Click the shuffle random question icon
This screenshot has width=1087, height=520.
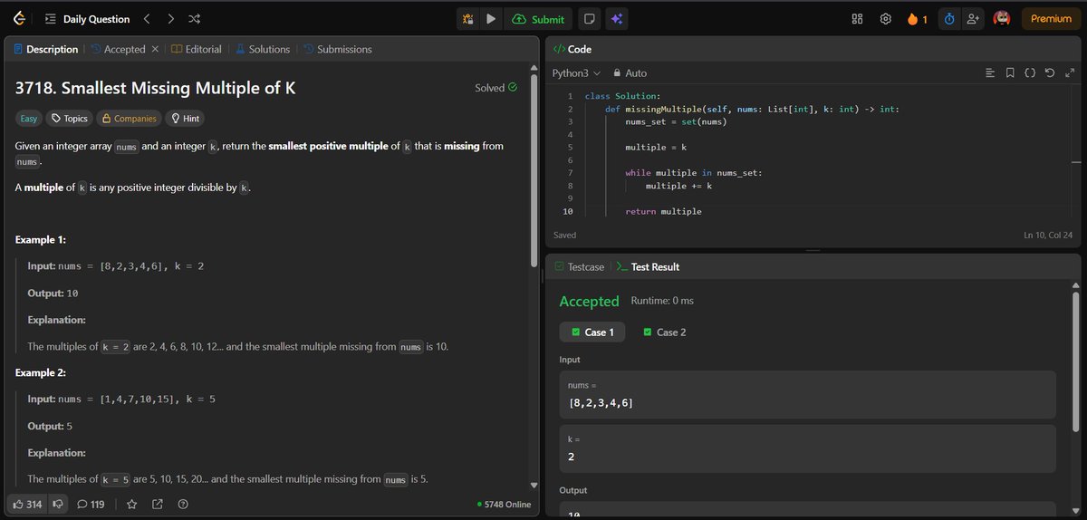click(x=194, y=19)
